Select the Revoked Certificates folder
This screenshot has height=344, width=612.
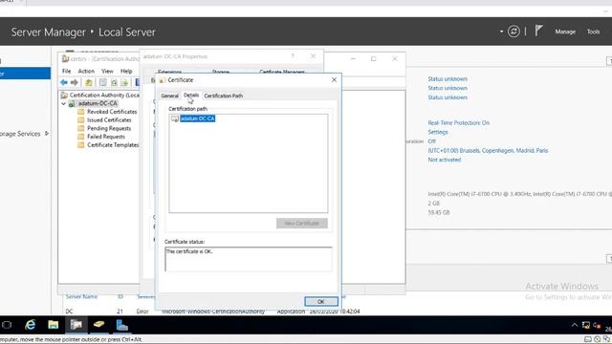(x=112, y=112)
